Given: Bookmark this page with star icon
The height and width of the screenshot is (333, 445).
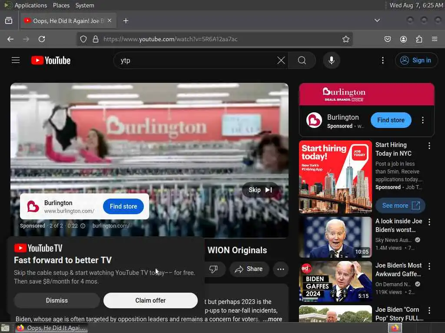Looking at the screenshot, I should [x=345, y=39].
